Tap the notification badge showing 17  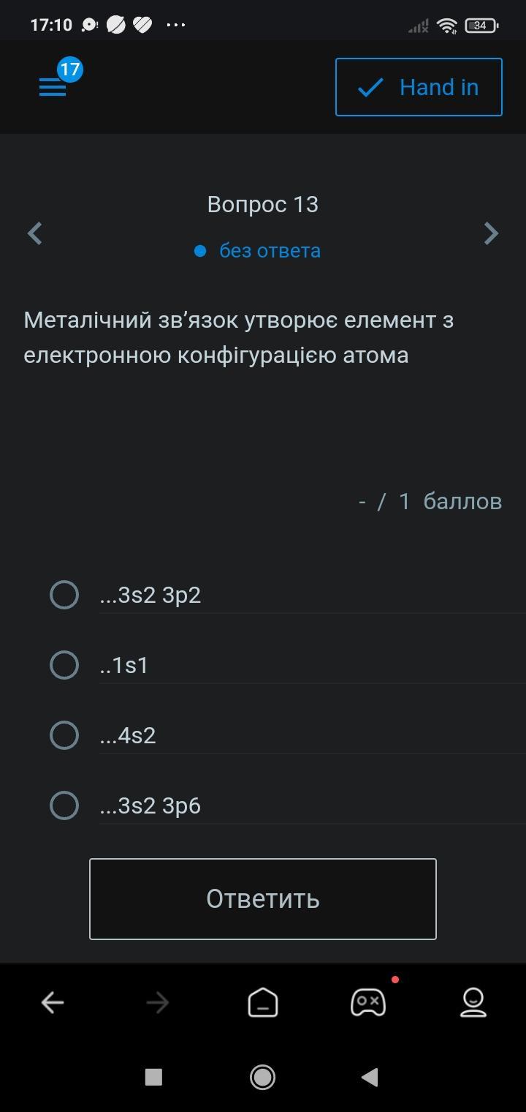[x=69, y=69]
